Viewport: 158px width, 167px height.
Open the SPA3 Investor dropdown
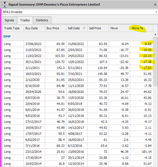click(156, 12)
